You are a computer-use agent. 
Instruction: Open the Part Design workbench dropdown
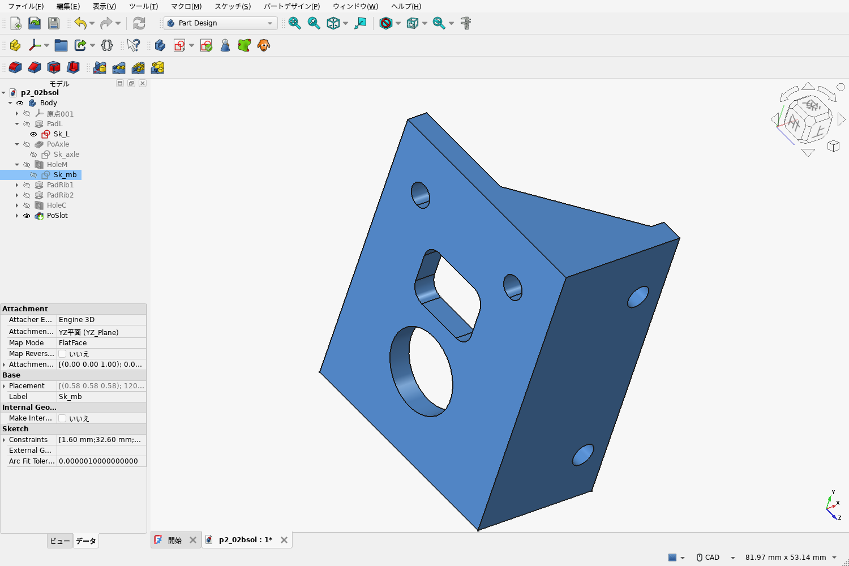tap(220, 23)
